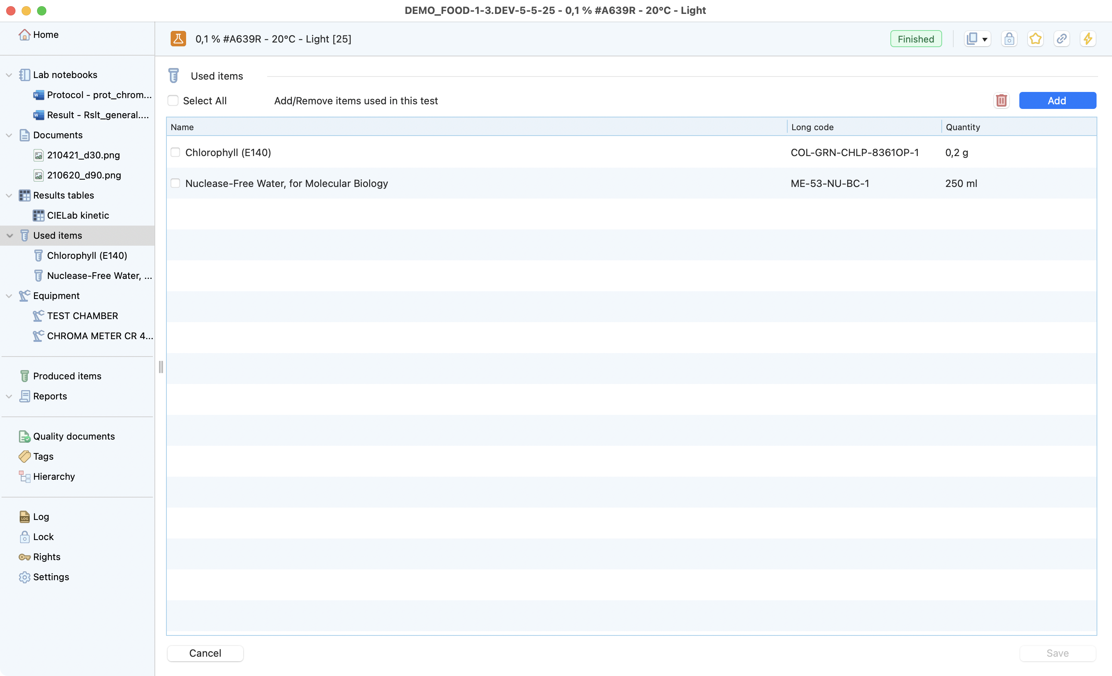Click the red trash delete icon
Viewport: 1112px width, 676px height.
[1001, 100]
